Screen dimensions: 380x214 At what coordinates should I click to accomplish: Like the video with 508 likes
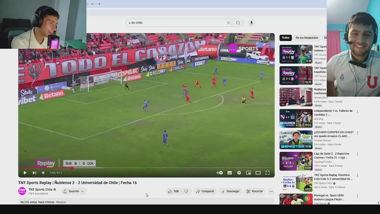(173, 191)
